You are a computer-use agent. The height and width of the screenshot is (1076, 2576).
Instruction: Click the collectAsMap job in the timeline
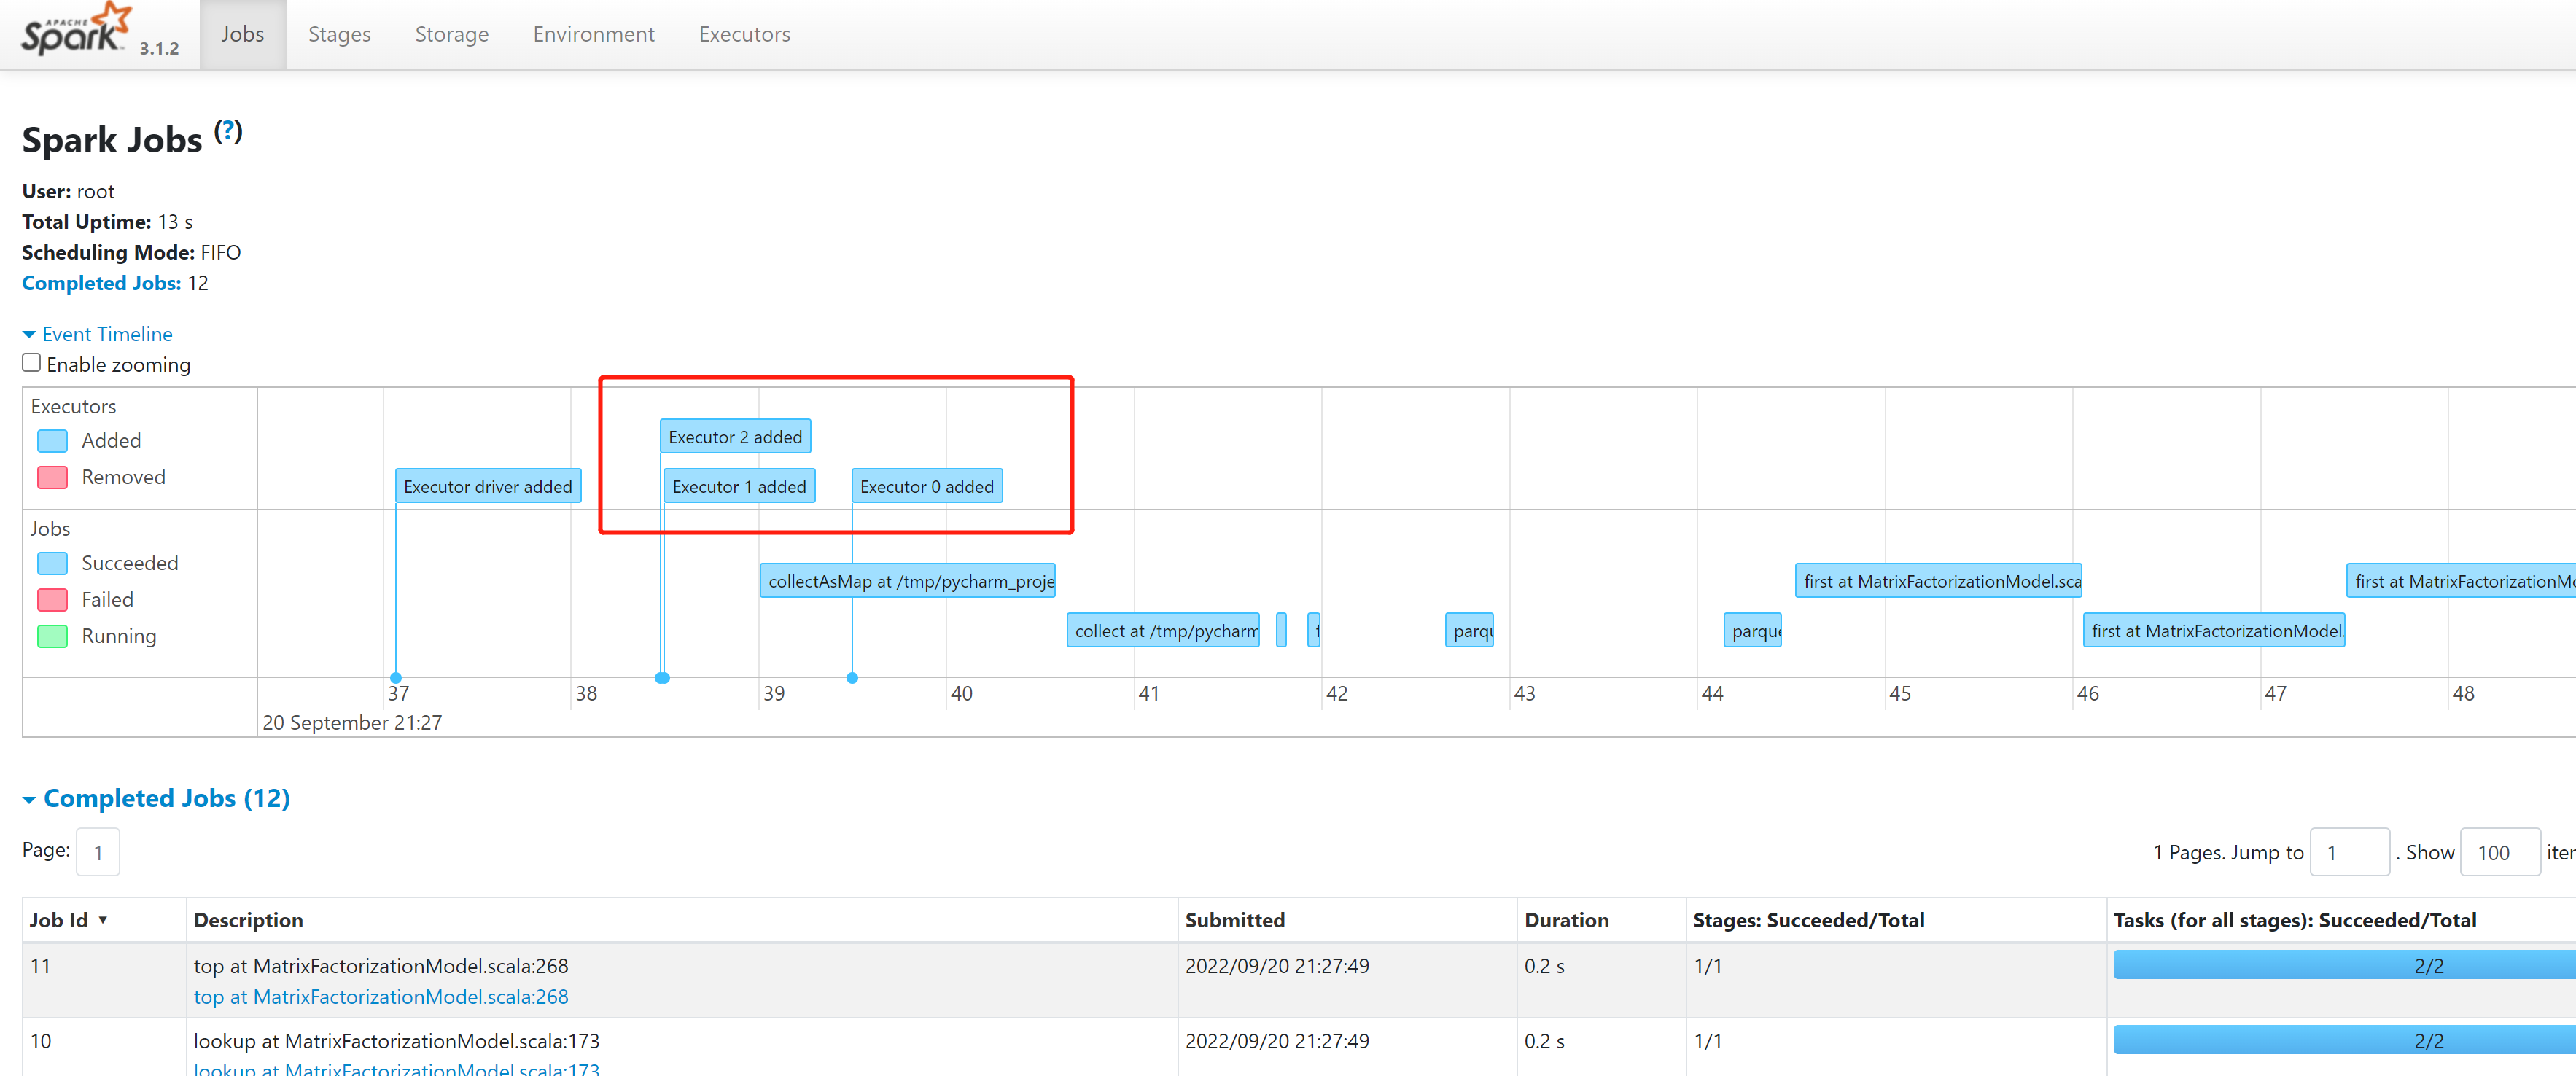tap(908, 581)
